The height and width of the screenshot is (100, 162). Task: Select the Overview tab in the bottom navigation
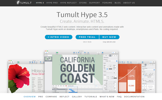(x=30, y=97)
